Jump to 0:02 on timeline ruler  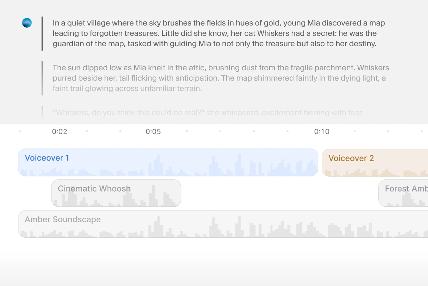pyautogui.click(x=59, y=132)
